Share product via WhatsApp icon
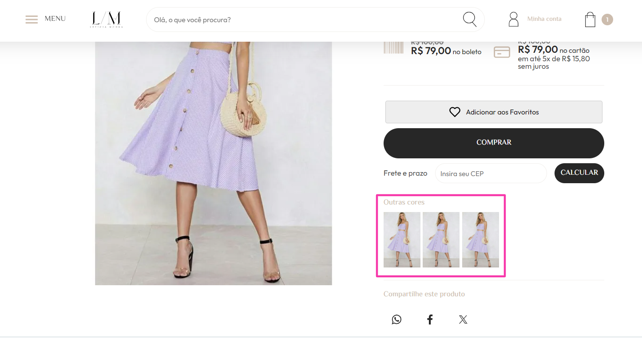The height and width of the screenshot is (338, 642). click(396, 319)
